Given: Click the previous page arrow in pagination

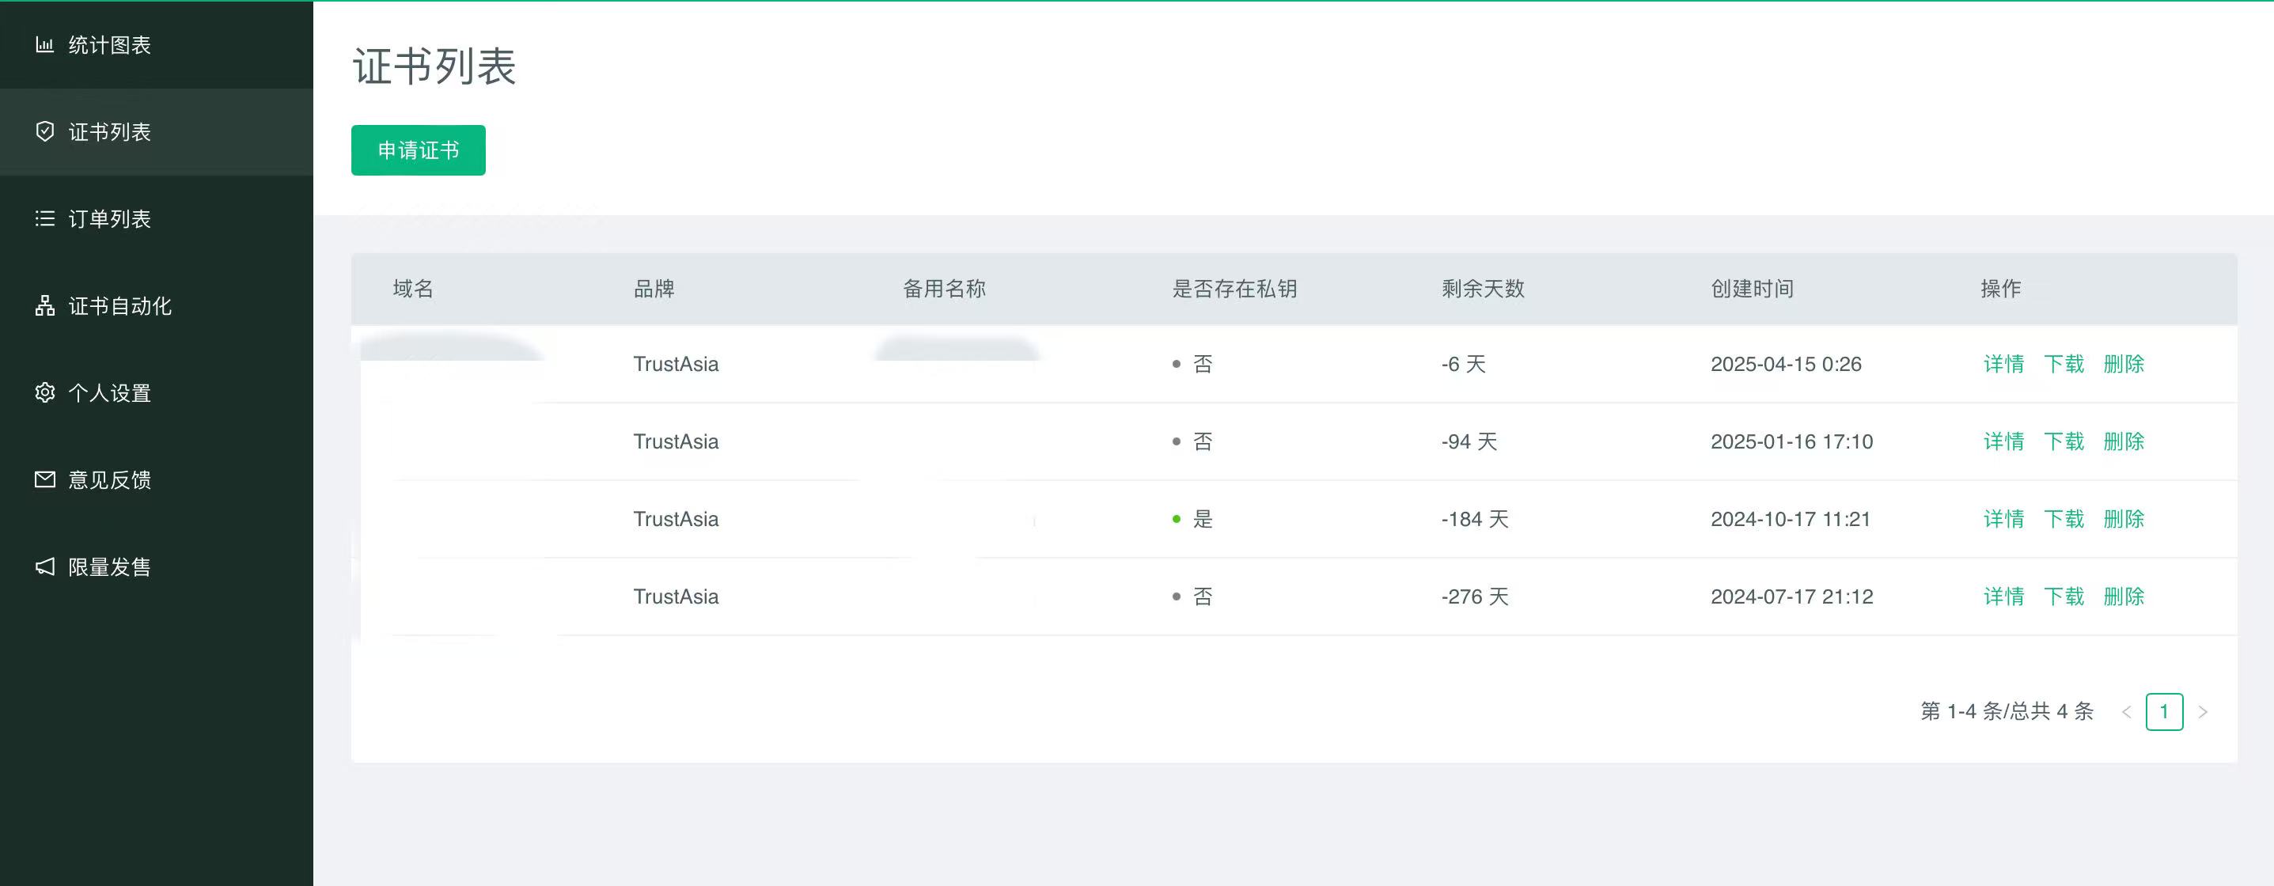Looking at the screenshot, I should (2127, 712).
